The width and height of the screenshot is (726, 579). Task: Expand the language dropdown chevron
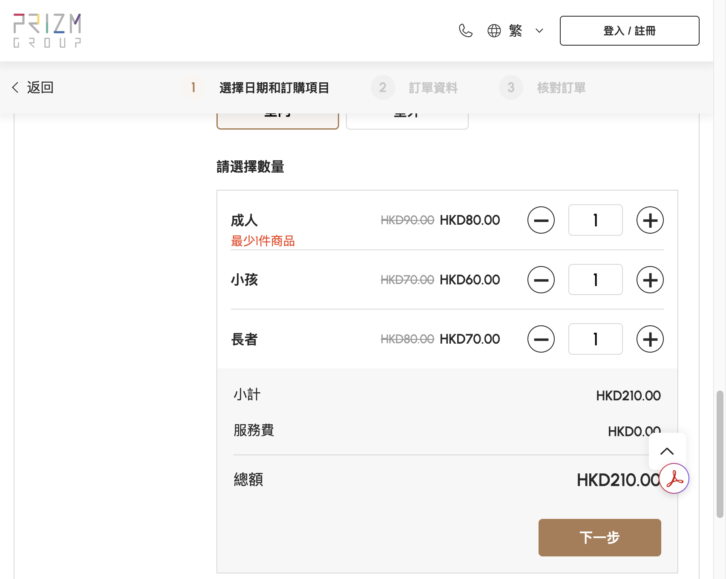pyautogui.click(x=539, y=31)
